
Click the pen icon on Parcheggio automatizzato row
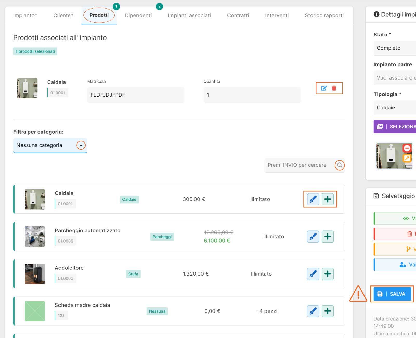(313, 237)
